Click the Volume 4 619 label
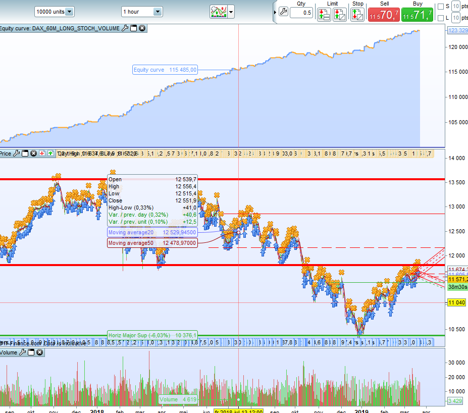 (x=178, y=399)
